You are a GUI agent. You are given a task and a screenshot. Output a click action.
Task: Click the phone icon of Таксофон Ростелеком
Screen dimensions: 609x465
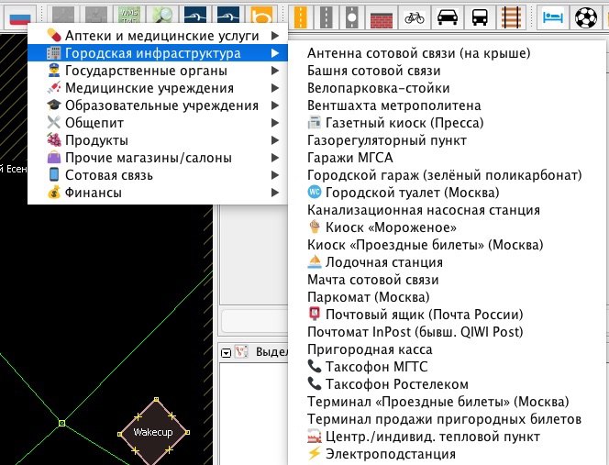[315, 383]
